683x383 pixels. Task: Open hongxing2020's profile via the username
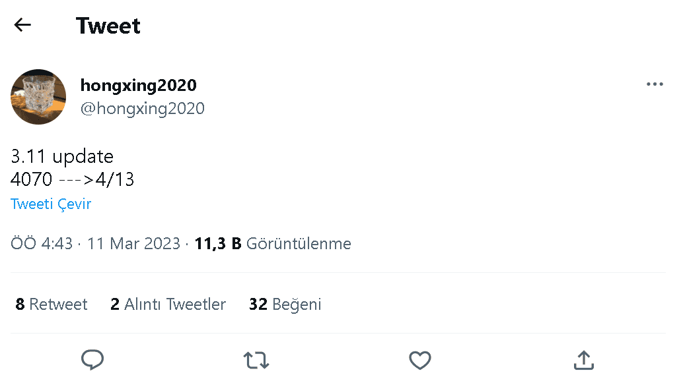point(138,84)
